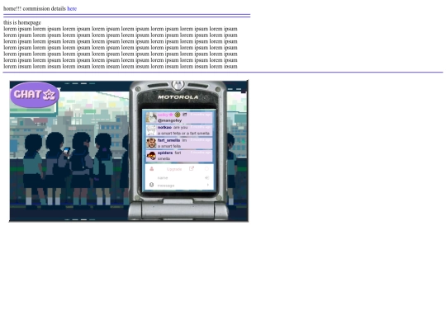
Task: Focus the message input field
Action: click(x=179, y=186)
